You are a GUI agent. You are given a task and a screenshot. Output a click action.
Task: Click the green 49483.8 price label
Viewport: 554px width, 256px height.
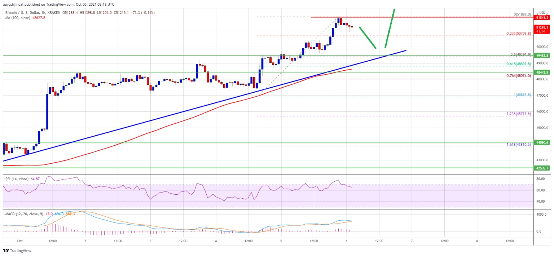[542, 56]
